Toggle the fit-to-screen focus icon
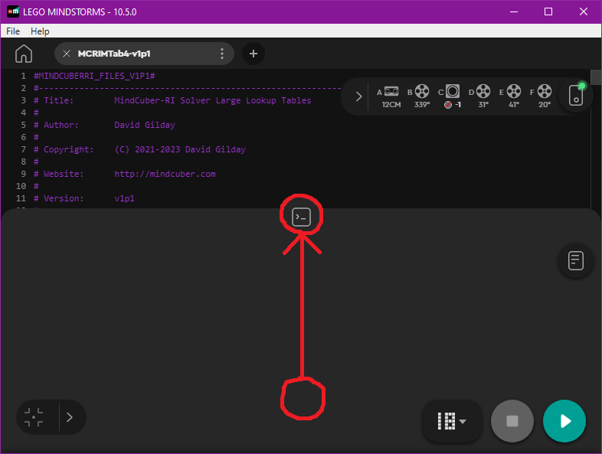 (x=34, y=417)
